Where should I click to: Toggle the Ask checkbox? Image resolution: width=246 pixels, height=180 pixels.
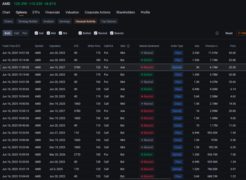point(36,33)
